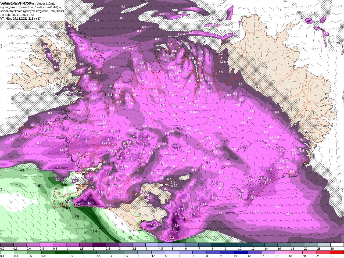Click the dark mauve 0.2–0.3 snow legend swatch

[8, 245]
